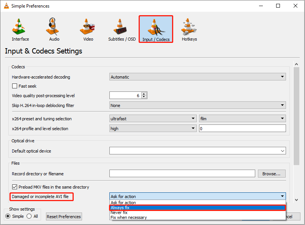Open the Subtitles / OSD preferences icon
This screenshot has height=225, width=305.
[x=120, y=27]
